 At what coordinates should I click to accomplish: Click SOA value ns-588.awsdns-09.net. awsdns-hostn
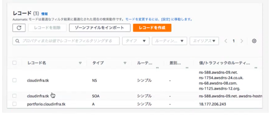point(231,96)
